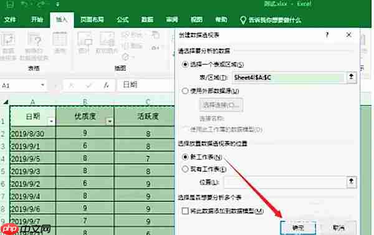Select column C header
This screenshot has width=374, height=235.
[x=147, y=102]
